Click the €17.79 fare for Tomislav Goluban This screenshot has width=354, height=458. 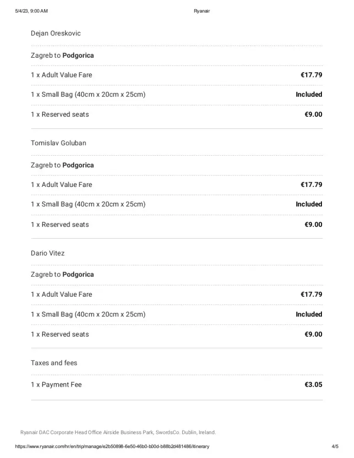coord(311,185)
